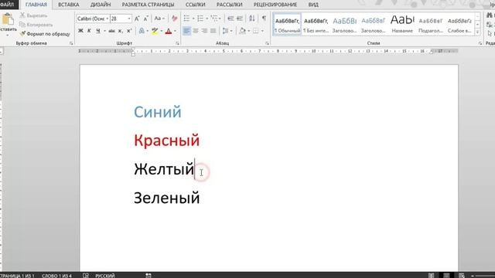This screenshot has height=278, width=495.
Task: Toggle superscript formatting
Action: (x=129, y=31)
